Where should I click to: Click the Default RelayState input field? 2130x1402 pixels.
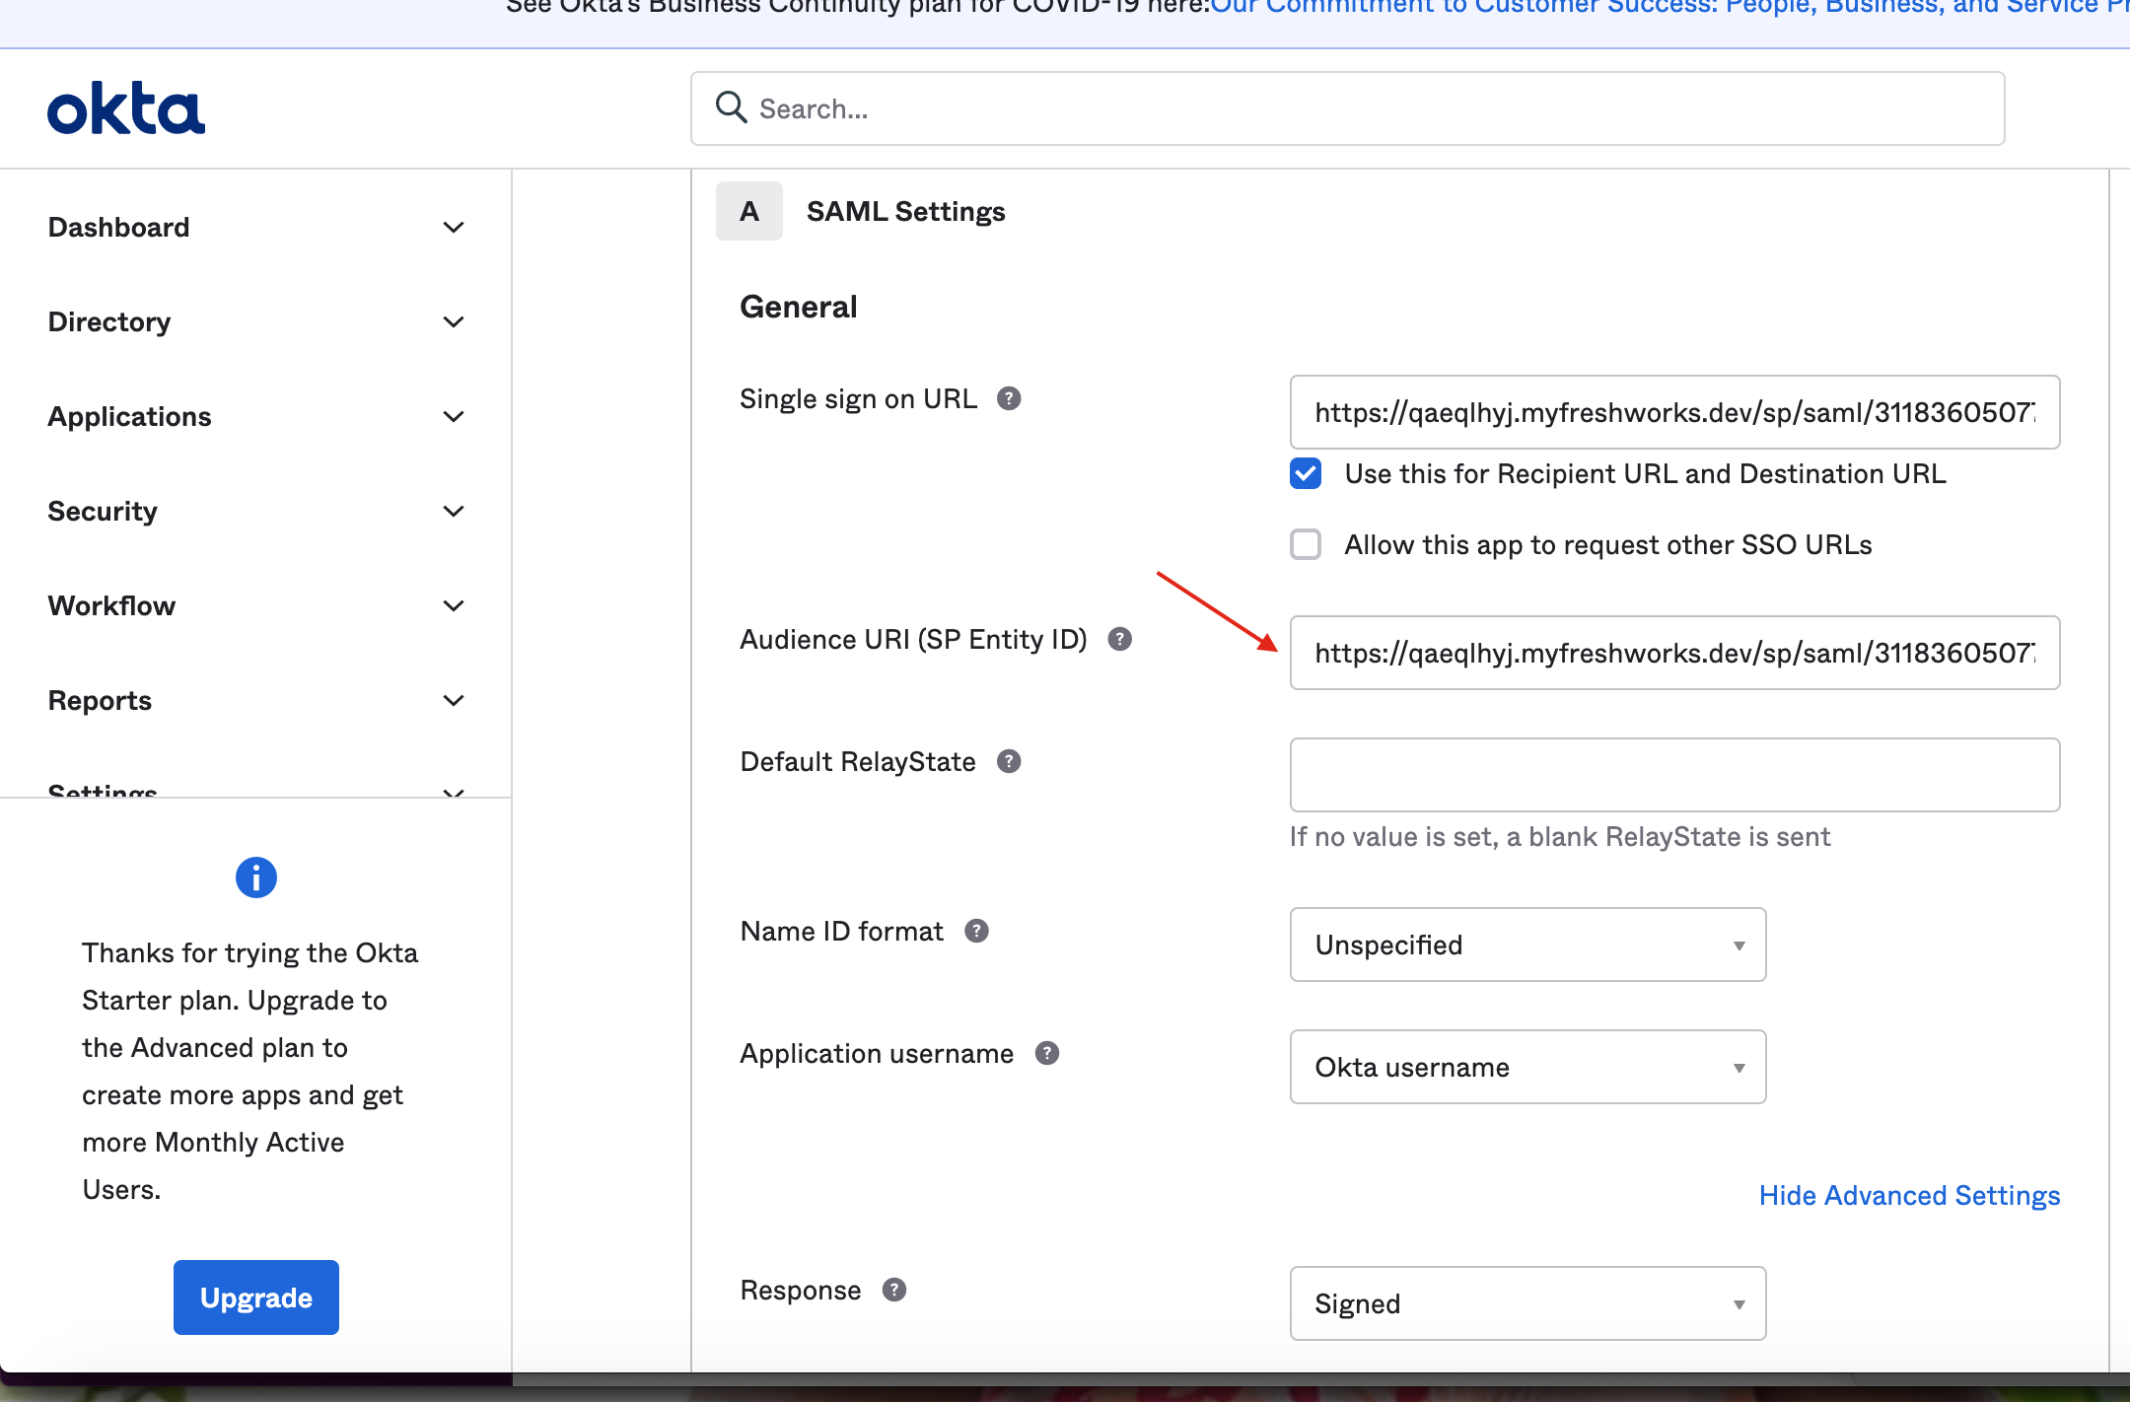1674,775
